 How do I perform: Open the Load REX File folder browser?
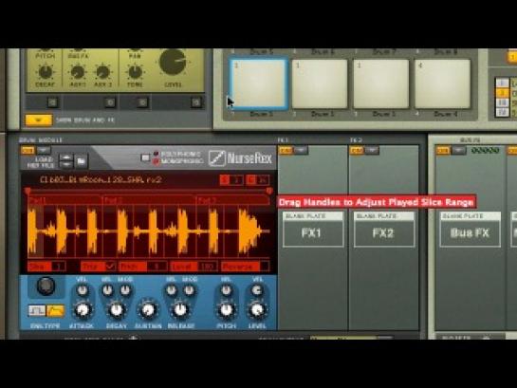point(82,161)
